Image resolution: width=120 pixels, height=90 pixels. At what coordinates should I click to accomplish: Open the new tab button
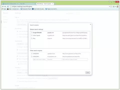tap(55, 4)
